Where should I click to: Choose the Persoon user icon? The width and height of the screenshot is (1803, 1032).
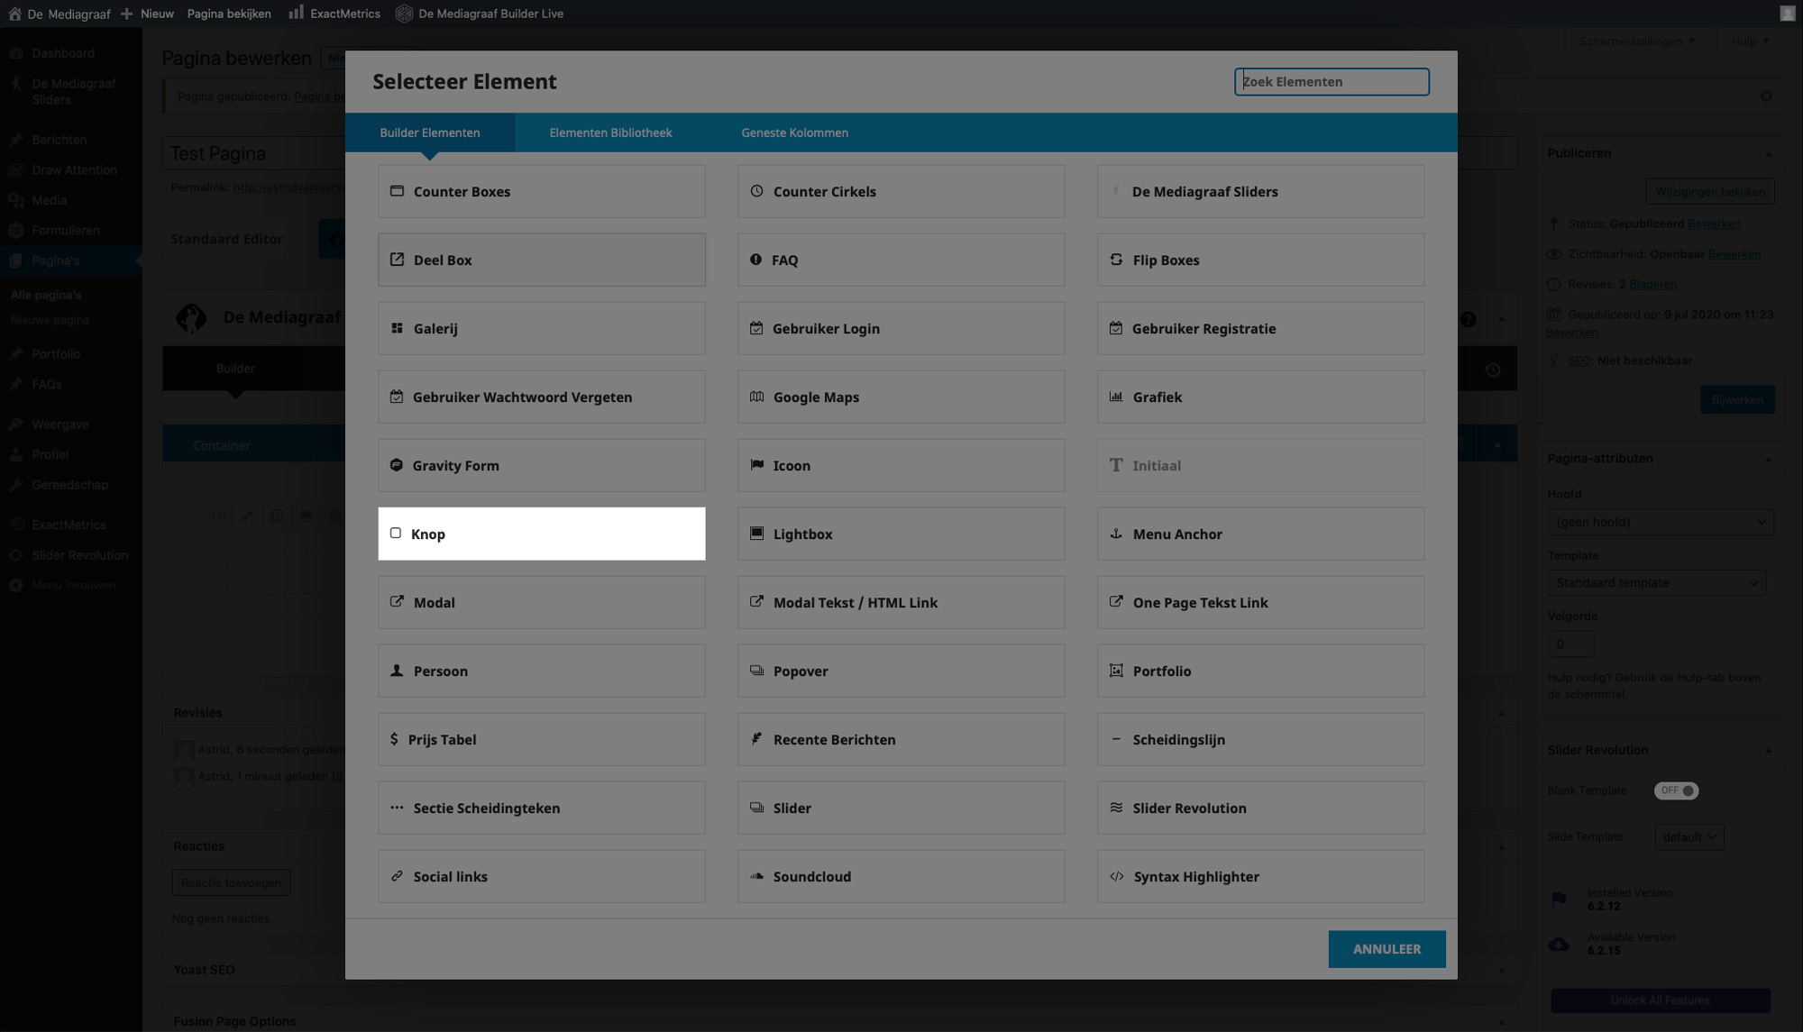pos(397,671)
